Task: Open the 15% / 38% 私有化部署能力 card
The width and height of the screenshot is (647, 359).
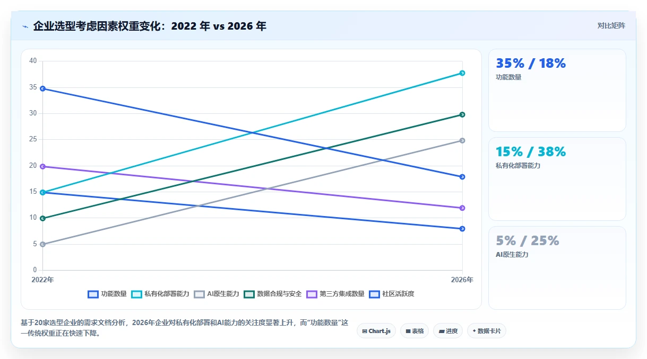Action: pos(557,179)
